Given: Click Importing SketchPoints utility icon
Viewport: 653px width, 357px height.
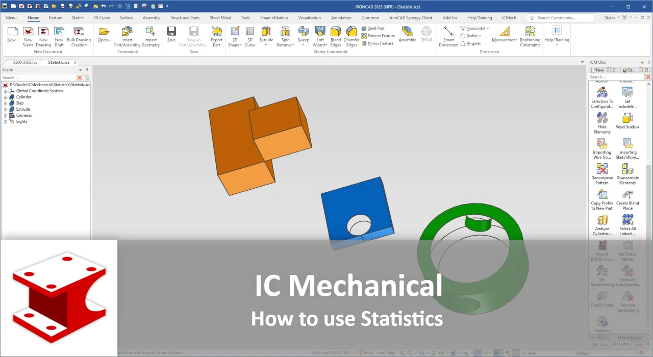Looking at the screenshot, I should tap(627, 143).
